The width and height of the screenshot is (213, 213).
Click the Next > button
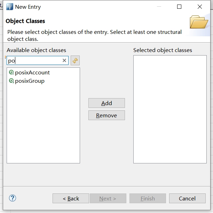(x=108, y=198)
